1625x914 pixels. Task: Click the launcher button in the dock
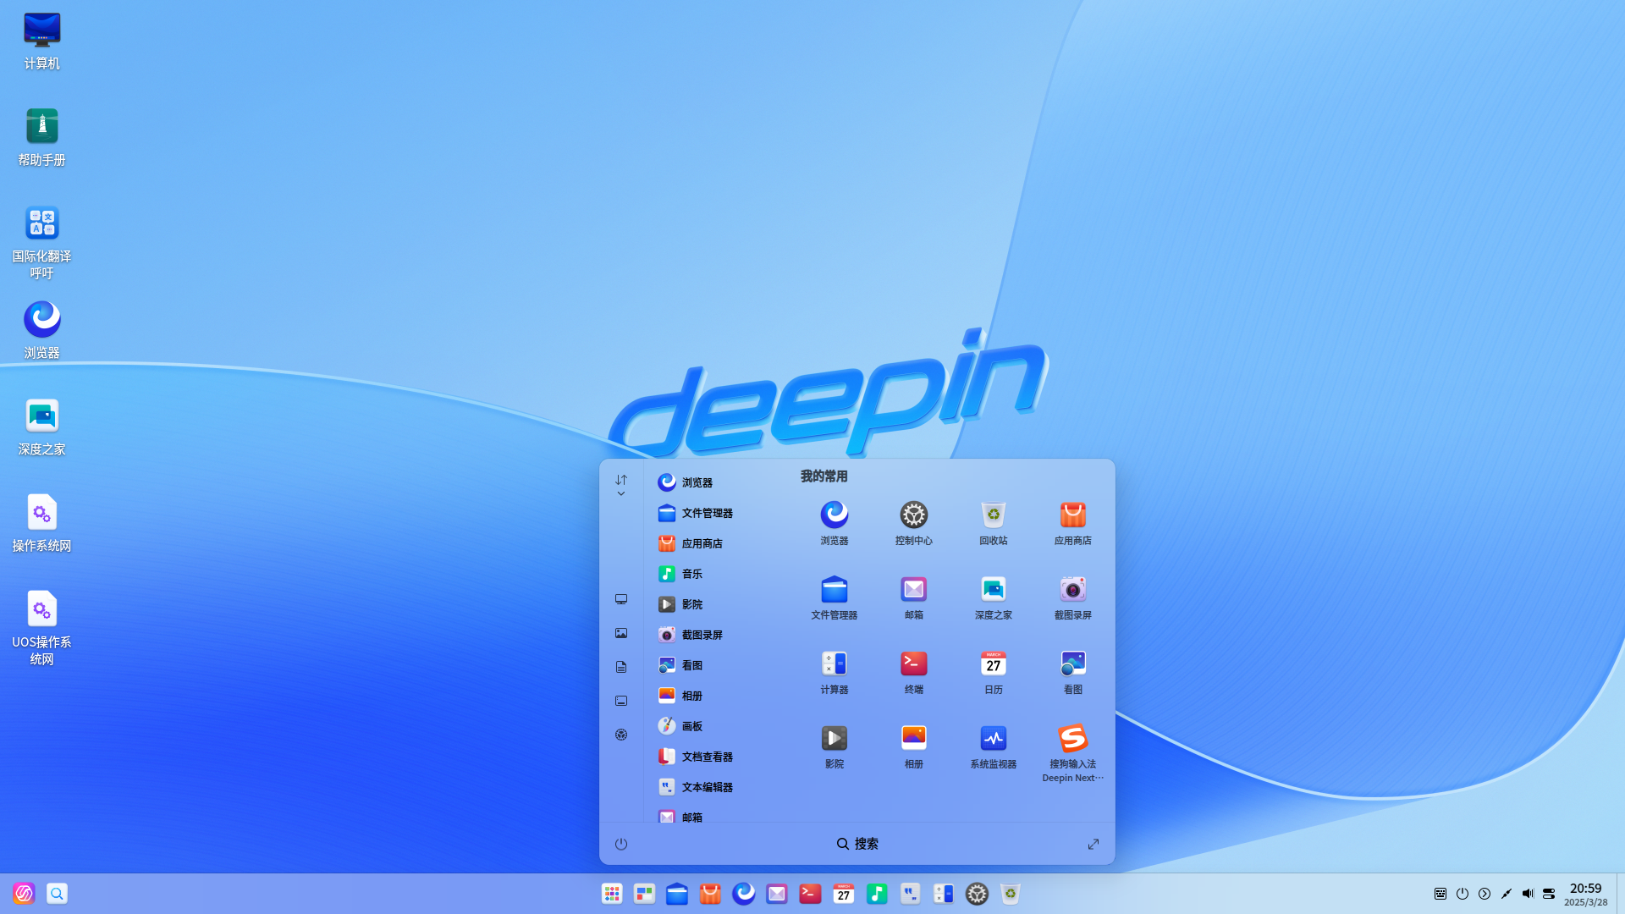(x=612, y=894)
